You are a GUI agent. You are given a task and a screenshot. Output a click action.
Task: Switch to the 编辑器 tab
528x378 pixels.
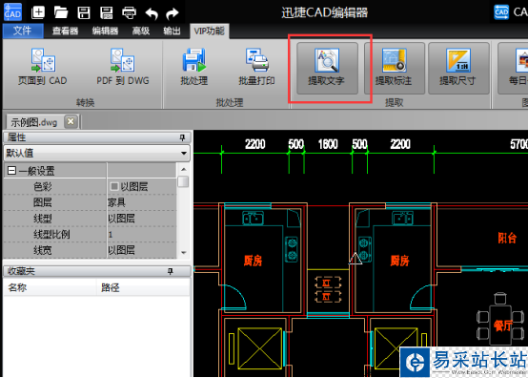coord(105,31)
